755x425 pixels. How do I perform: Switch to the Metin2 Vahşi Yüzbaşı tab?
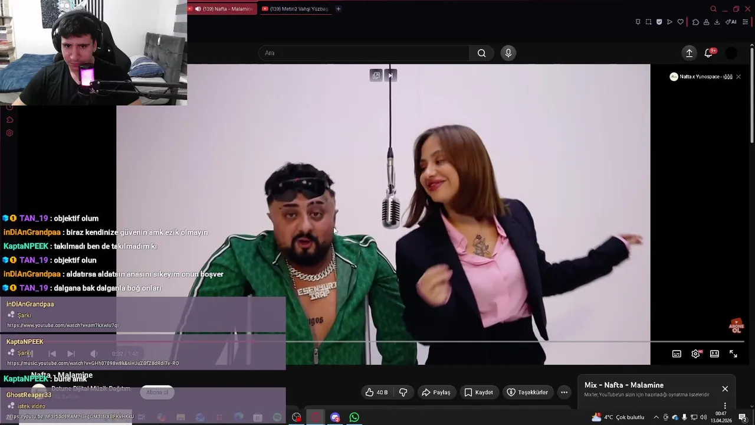point(295,9)
